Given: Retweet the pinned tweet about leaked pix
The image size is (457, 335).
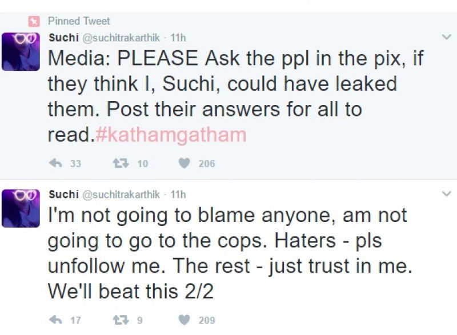Looking at the screenshot, I should click(x=121, y=163).
